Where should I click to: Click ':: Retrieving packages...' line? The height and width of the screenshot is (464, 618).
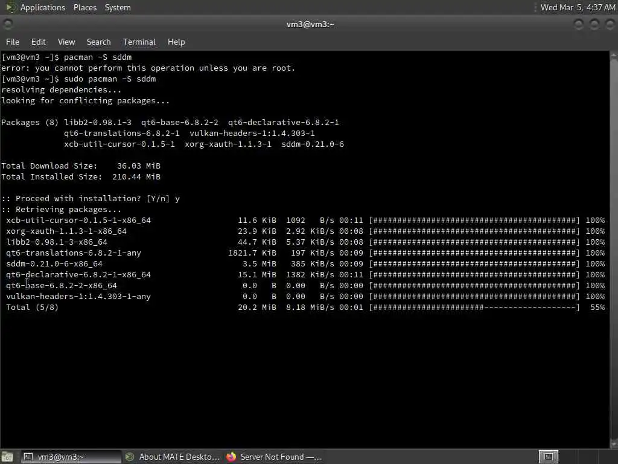61,210
